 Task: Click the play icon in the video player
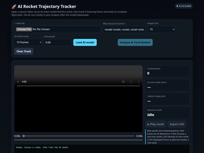tap(18, 82)
